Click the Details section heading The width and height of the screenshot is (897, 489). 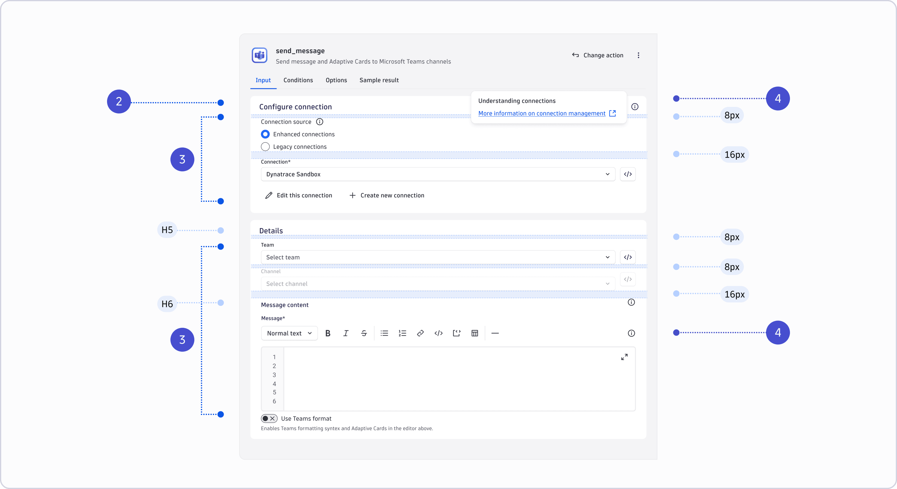[x=271, y=231]
